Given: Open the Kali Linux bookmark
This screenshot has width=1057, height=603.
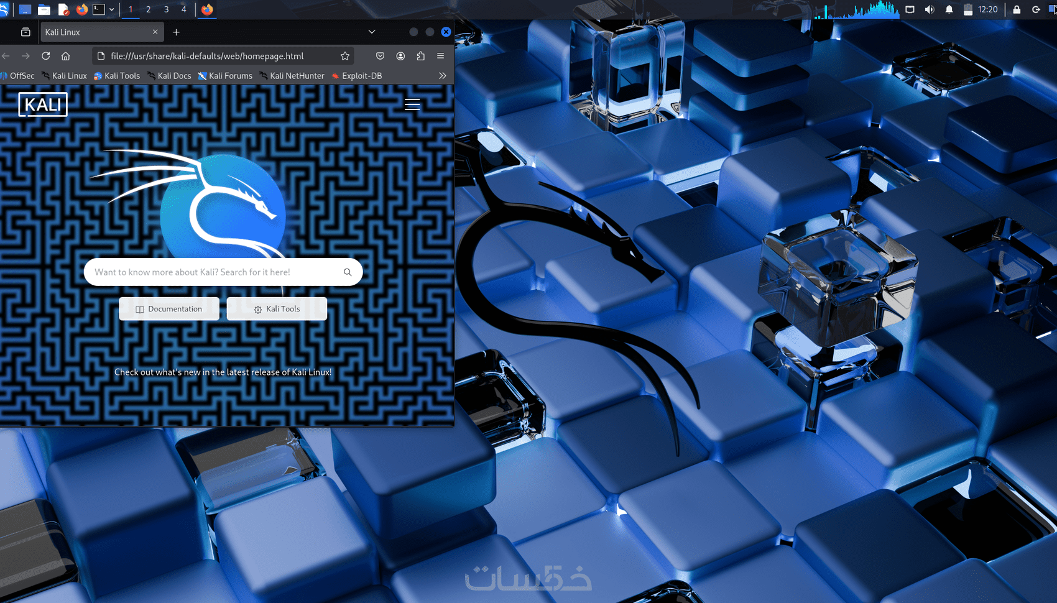Looking at the screenshot, I should coord(65,76).
